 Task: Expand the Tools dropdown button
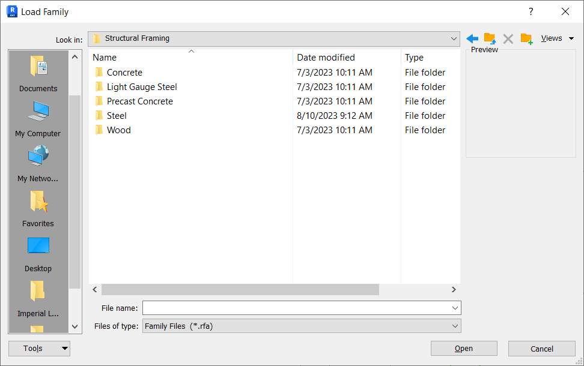tap(64, 349)
